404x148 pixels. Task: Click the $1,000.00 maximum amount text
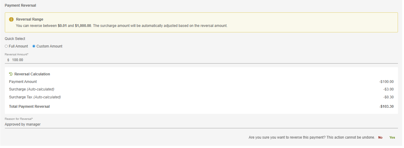[x=83, y=26]
